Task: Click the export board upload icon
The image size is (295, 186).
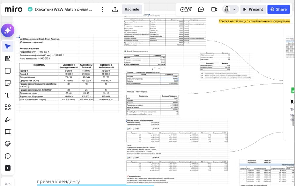Action: coord(115,9)
